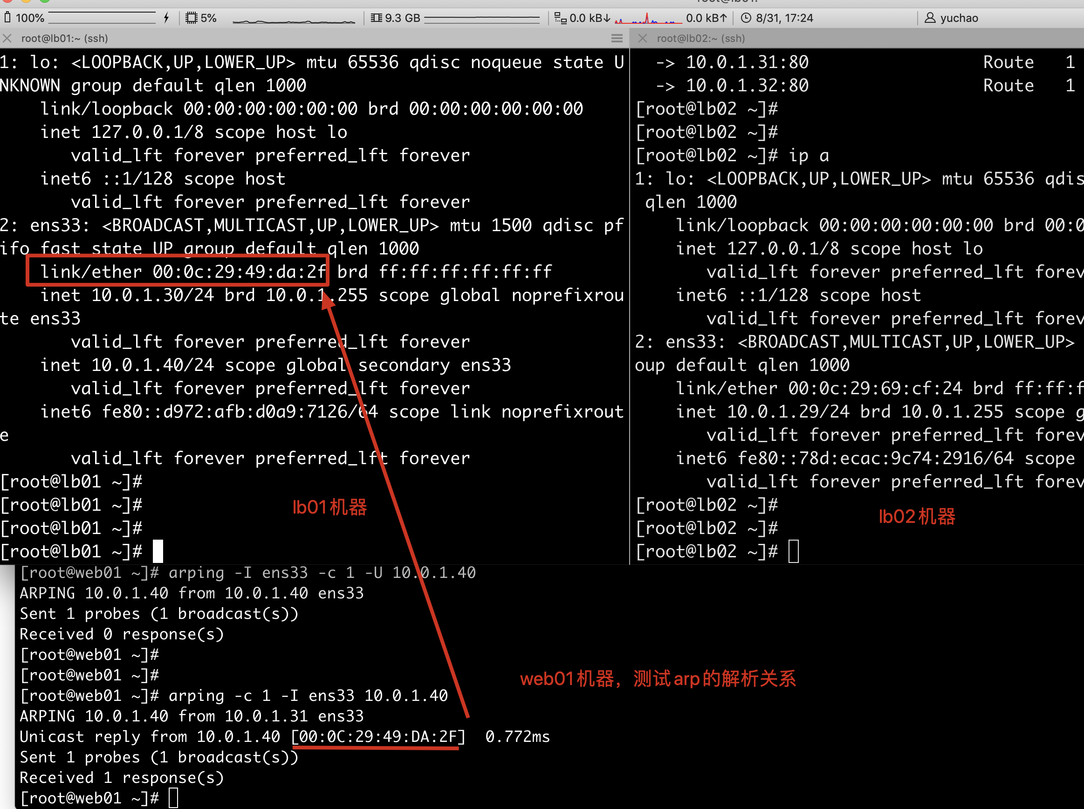This screenshot has height=809, width=1084.
Task: Click the final web01 prompt cursor
Action: point(173,798)
